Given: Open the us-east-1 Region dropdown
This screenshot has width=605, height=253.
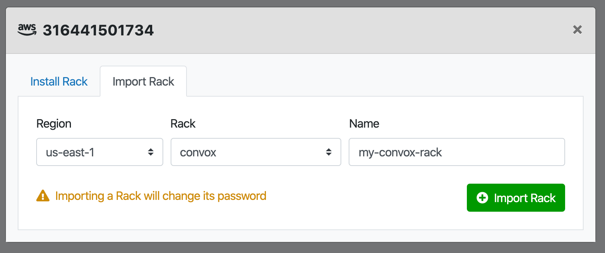Looking at the screenshot, I should point(100,152).
